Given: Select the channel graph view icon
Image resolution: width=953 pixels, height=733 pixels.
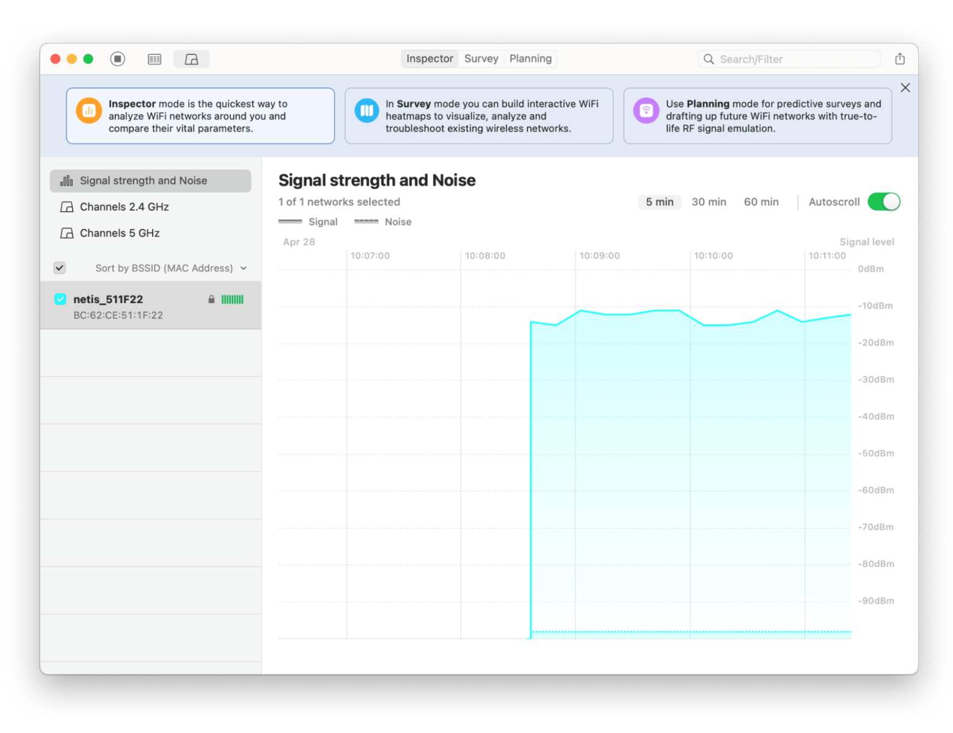Looking at the screenshot, I should tap(191, 59).
